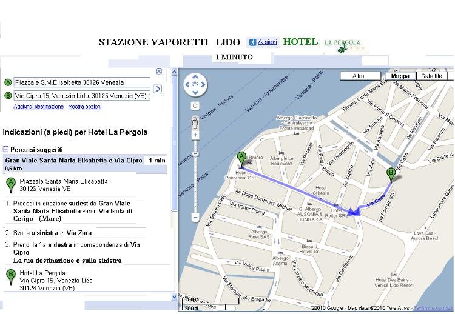Click 'Mostra opzioni' link
Viewport: 455px width, 314px height.
[85, 107]
